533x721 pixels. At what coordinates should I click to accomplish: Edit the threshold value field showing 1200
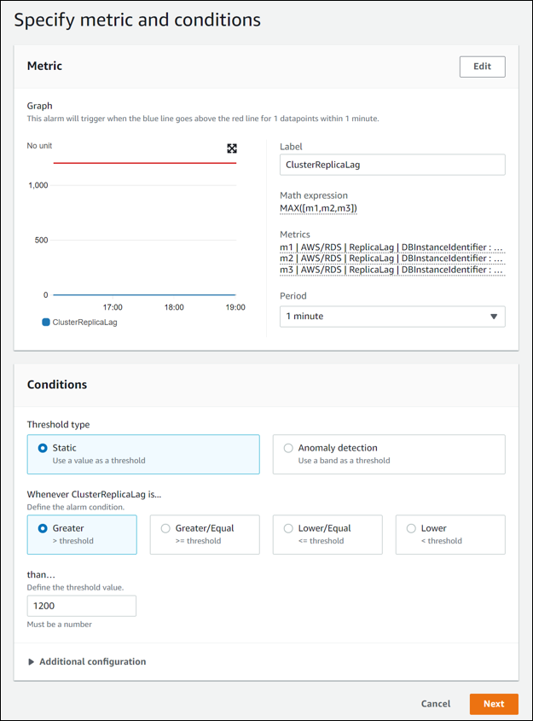[81, 605]
